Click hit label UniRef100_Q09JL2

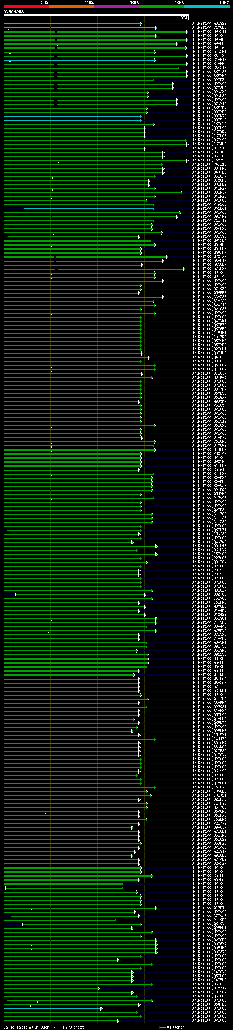click(x=209, y=353)
